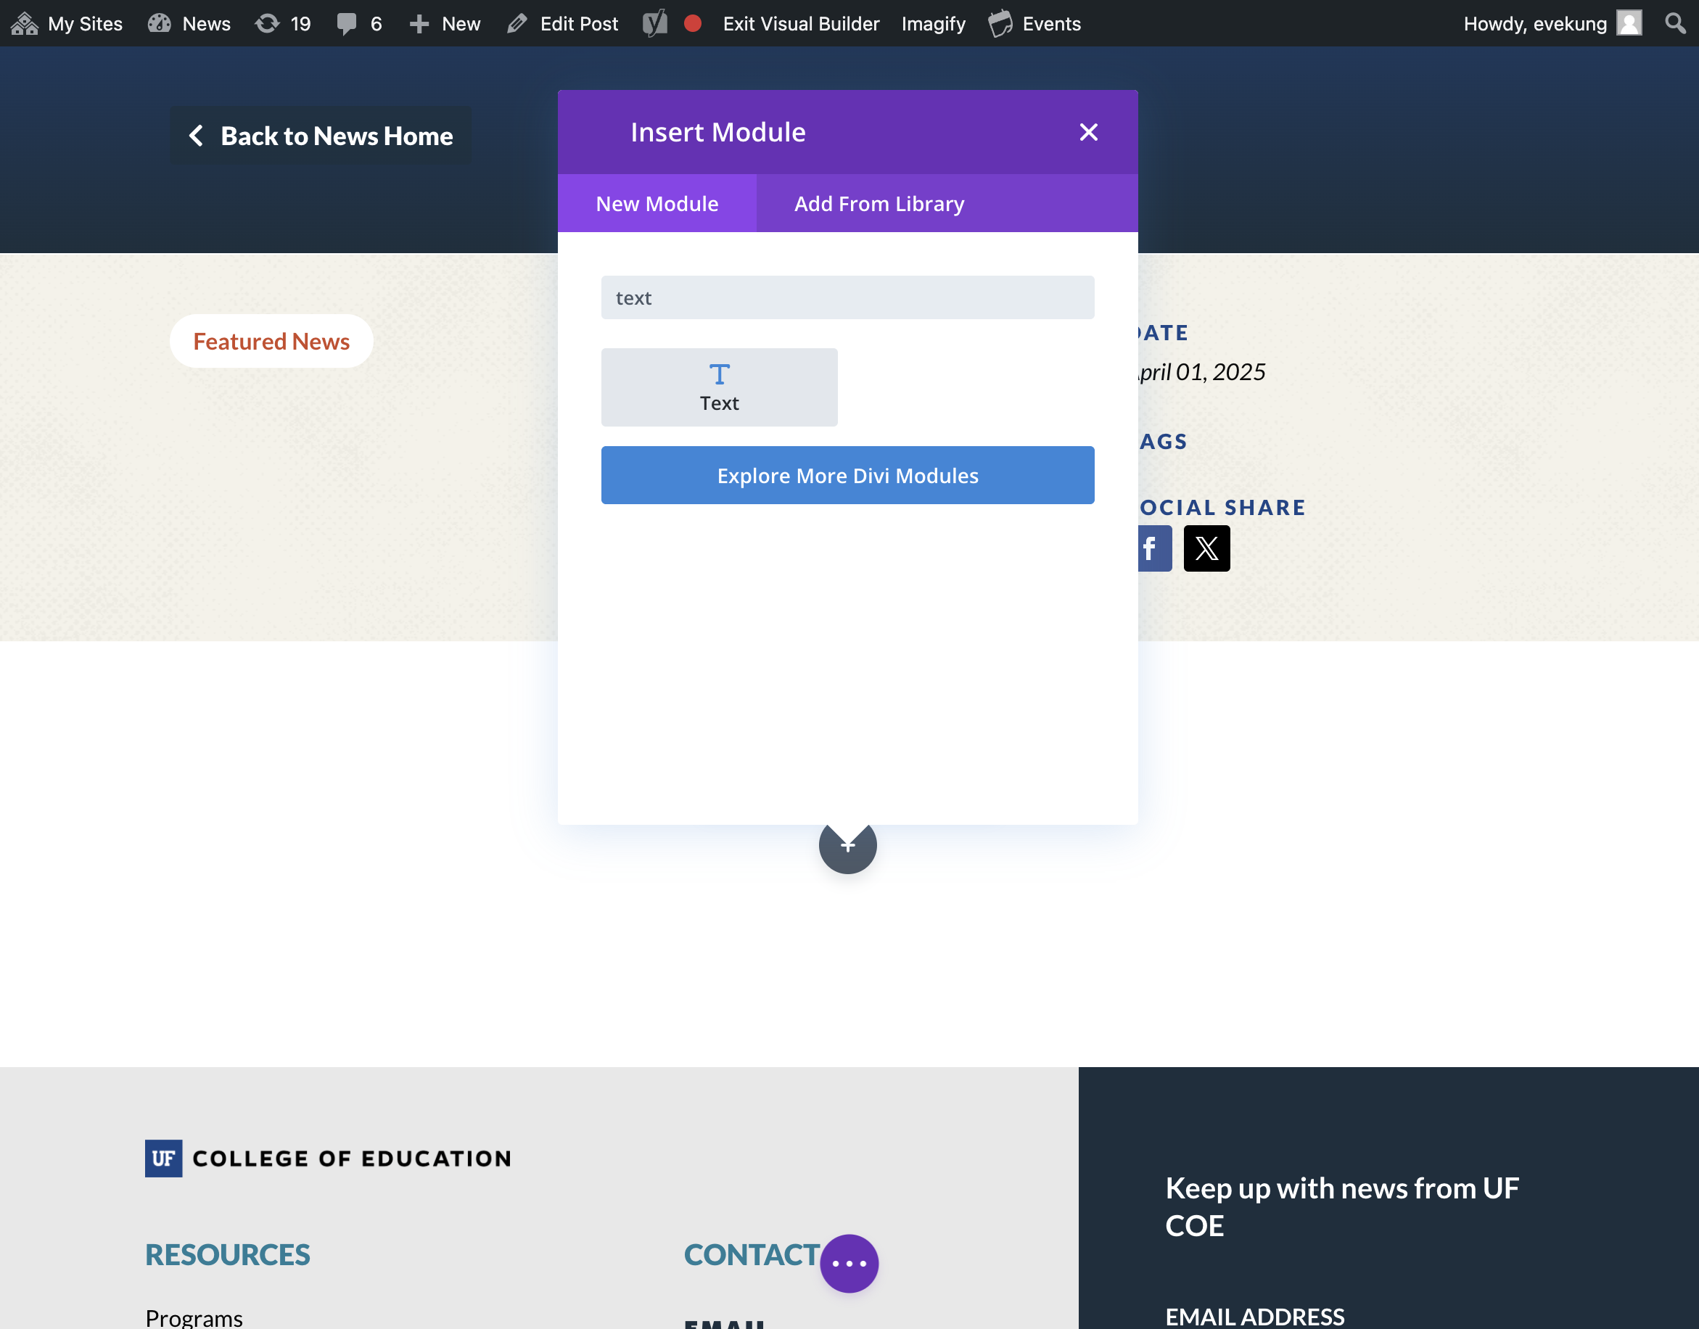Open the Imagify menu
Image resolution: width=1699 pixels, height=1329 pixels.
point(934,23)
